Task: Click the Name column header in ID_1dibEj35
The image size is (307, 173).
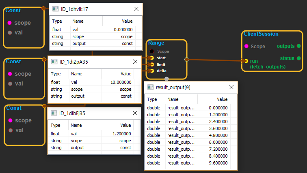Action: [x=78, y=125]
